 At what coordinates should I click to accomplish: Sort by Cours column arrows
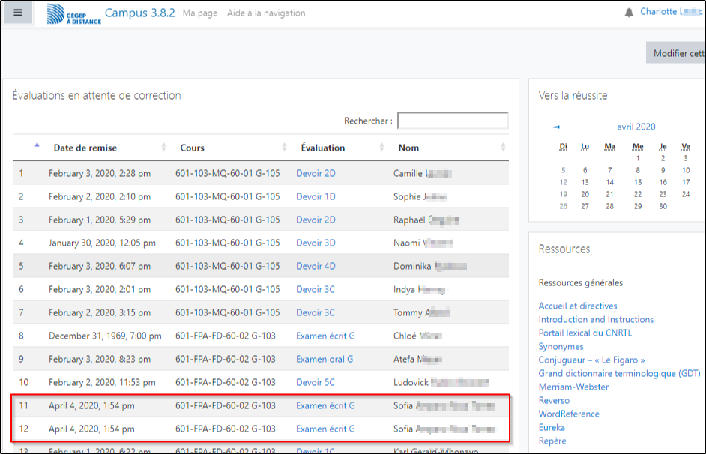(284, 148)
